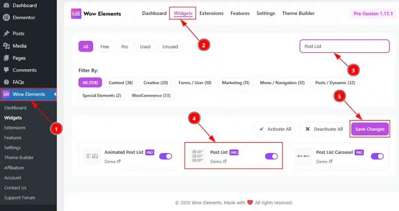Click the Save Changes button
The image size is (399, 211).
(370, 129)
